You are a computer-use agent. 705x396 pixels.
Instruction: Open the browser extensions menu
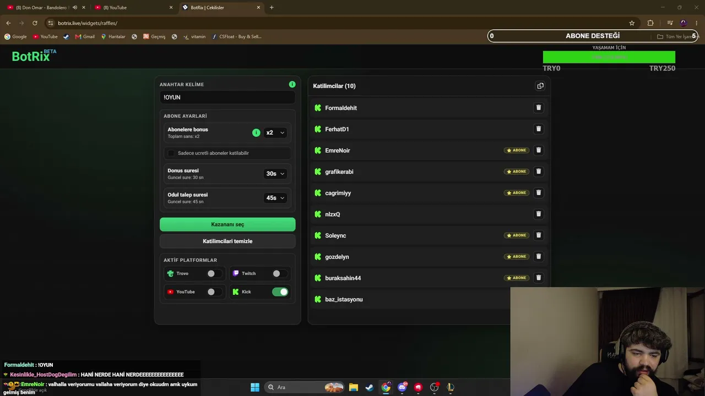click(x=650, y=23)
